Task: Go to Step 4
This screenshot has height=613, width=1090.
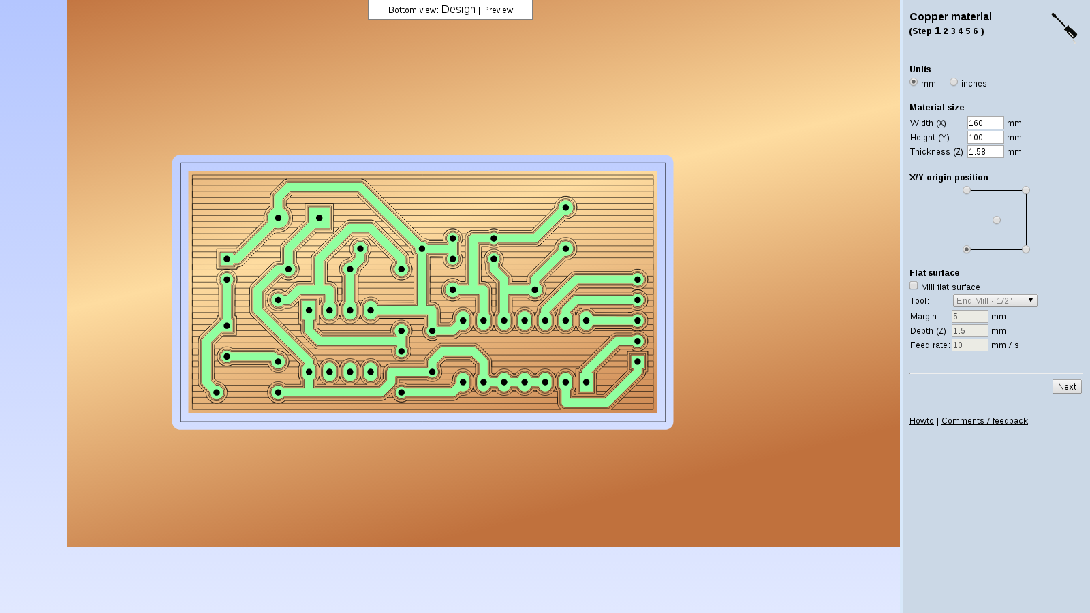Action: [x=961, y=31]
